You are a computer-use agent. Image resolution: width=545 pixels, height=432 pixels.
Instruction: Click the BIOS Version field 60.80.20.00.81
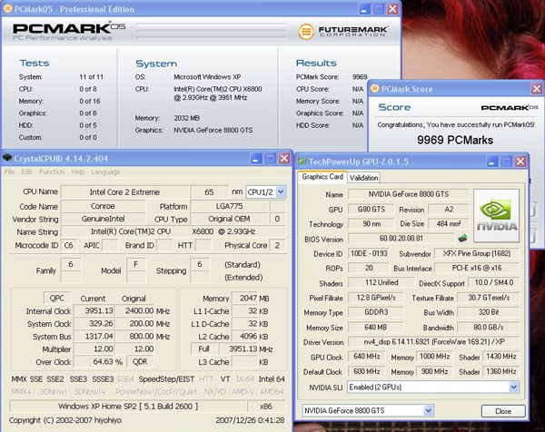401,238
